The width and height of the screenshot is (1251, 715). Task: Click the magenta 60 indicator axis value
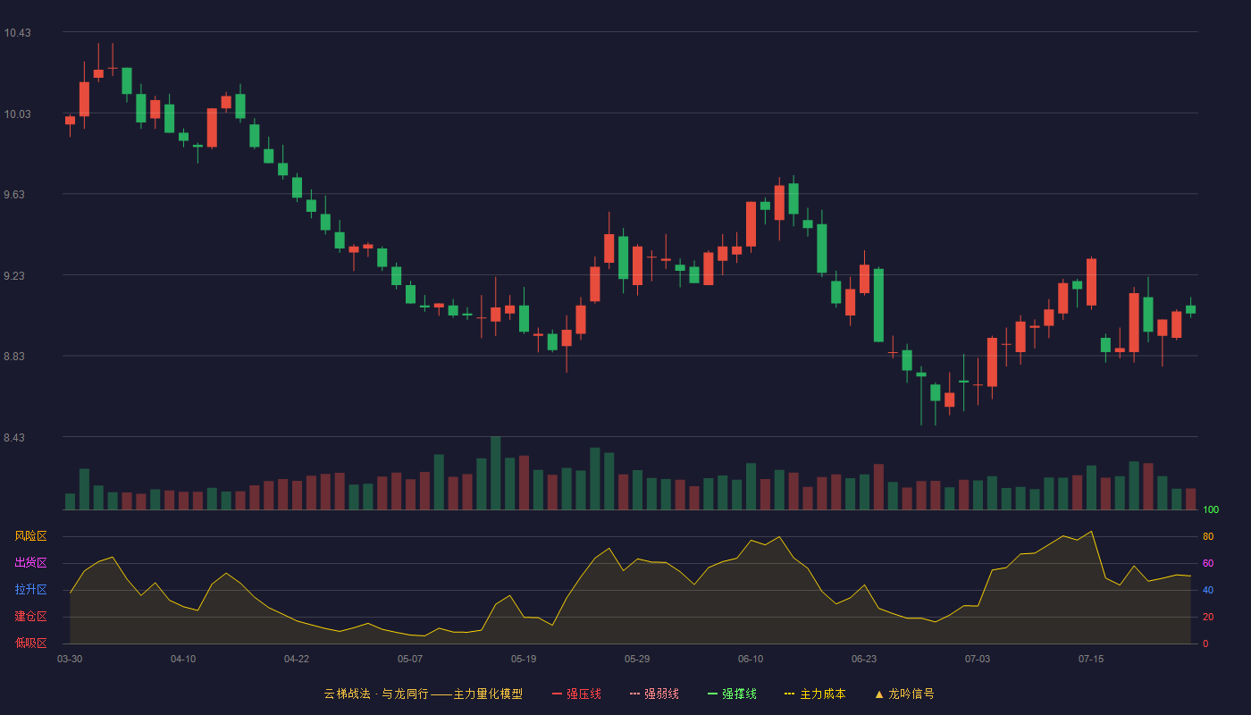[1208, 563]
